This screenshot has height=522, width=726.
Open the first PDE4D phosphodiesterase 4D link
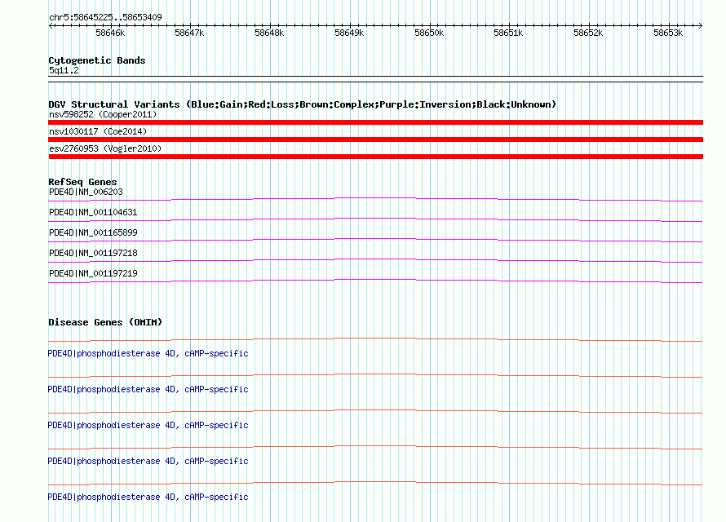coord(148,353)
